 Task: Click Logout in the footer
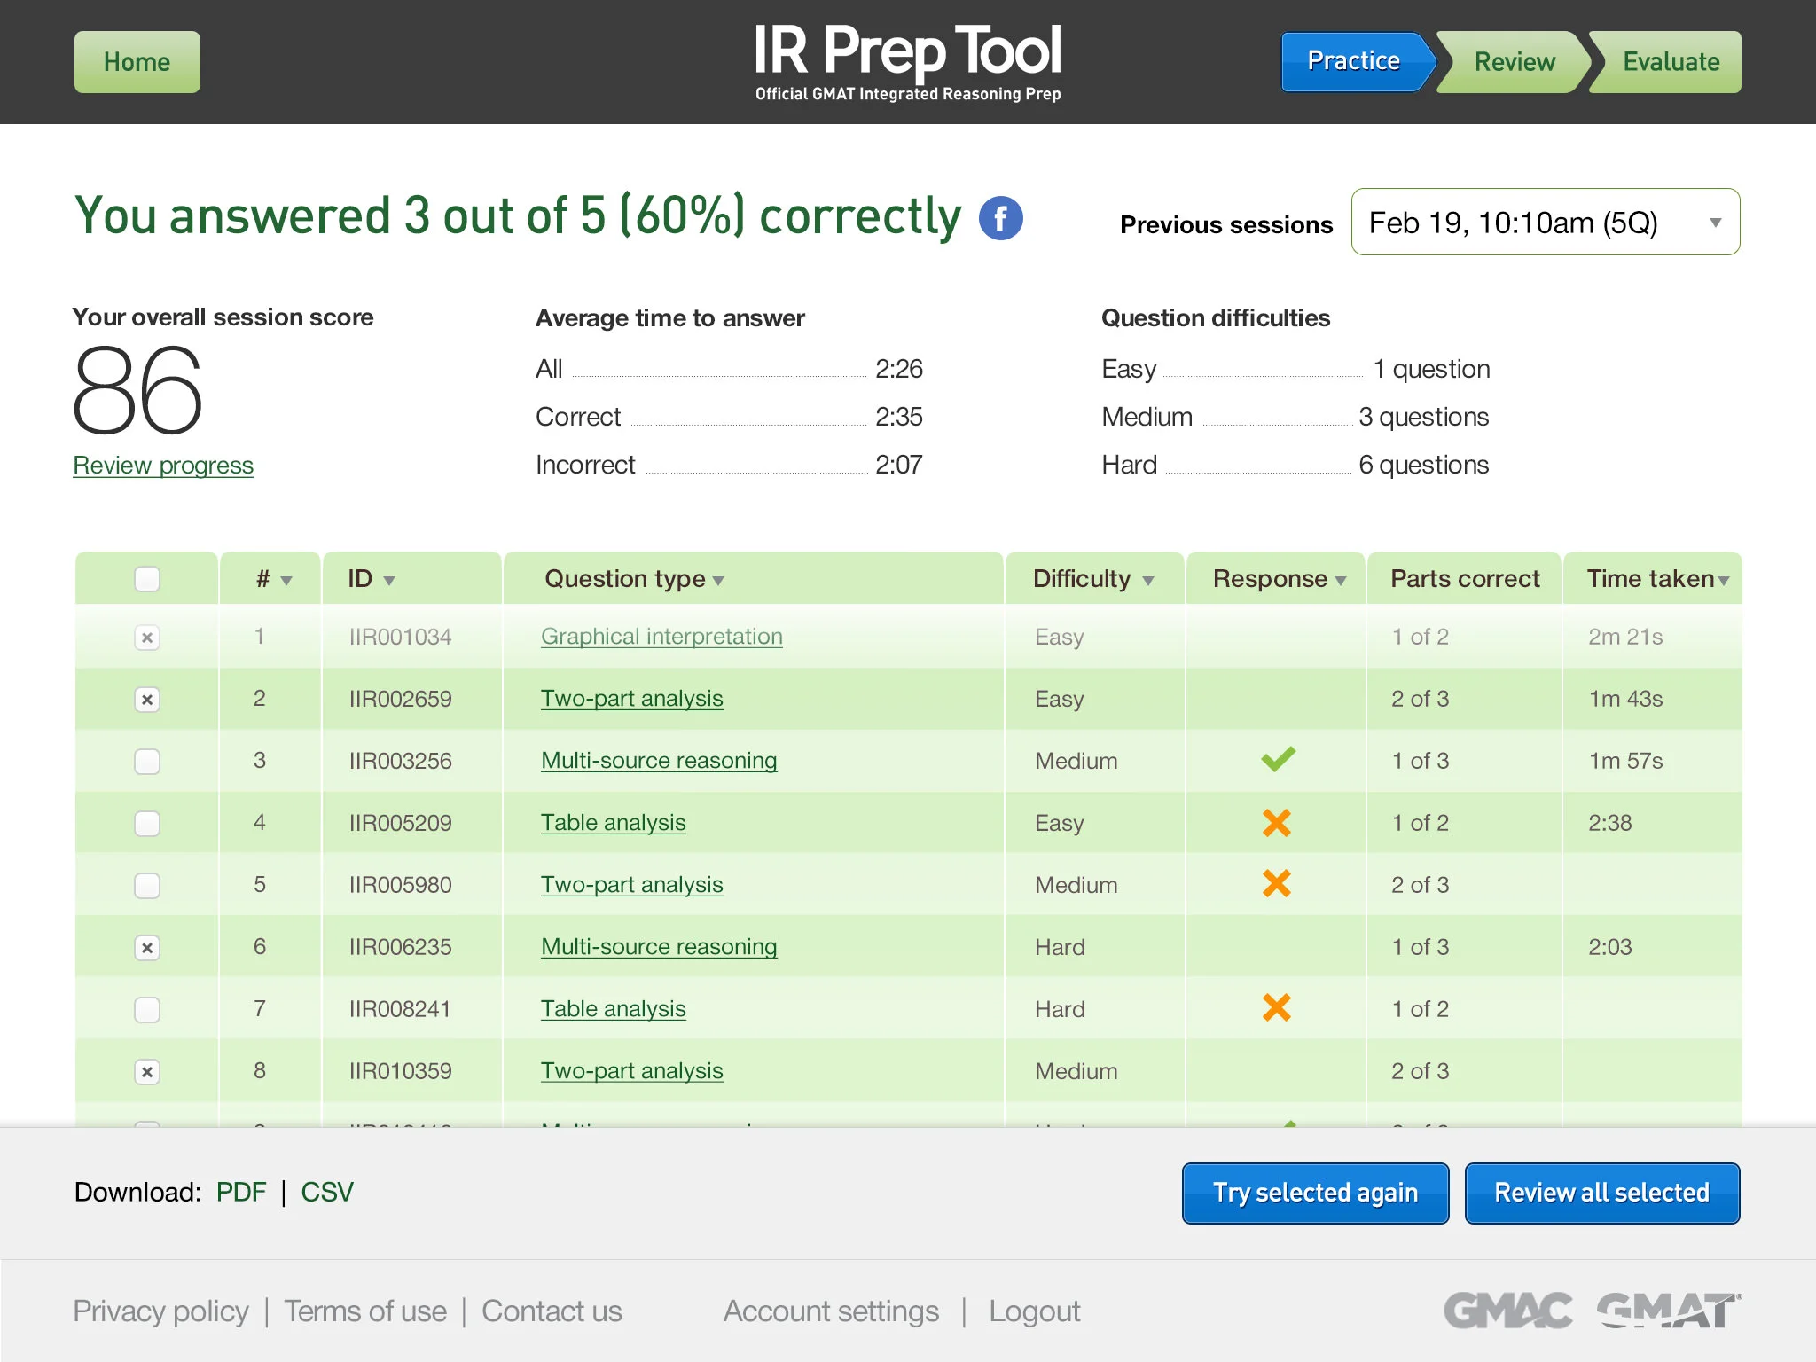pyautogui.click(x=1034, y=1311)
